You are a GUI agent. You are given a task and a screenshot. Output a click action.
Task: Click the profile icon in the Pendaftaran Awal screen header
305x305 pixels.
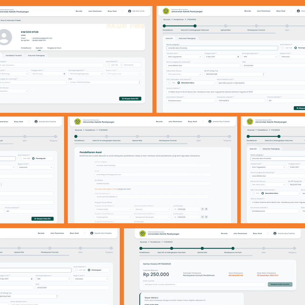tap(210, 122)
